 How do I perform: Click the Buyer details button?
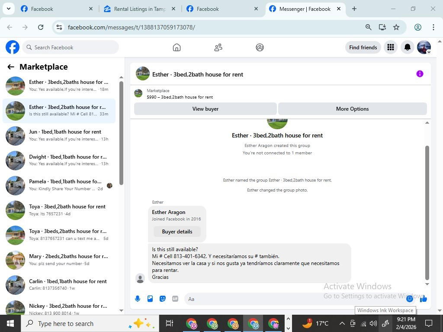point(177,232)
